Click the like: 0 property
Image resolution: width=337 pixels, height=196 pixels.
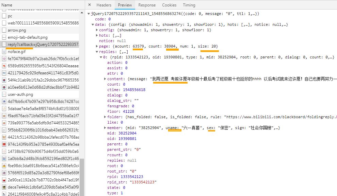click(115, 122)
